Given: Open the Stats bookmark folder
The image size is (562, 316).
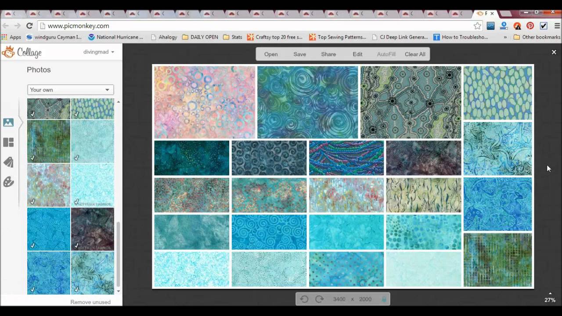Looking at the screenshot, I should 233,37.
